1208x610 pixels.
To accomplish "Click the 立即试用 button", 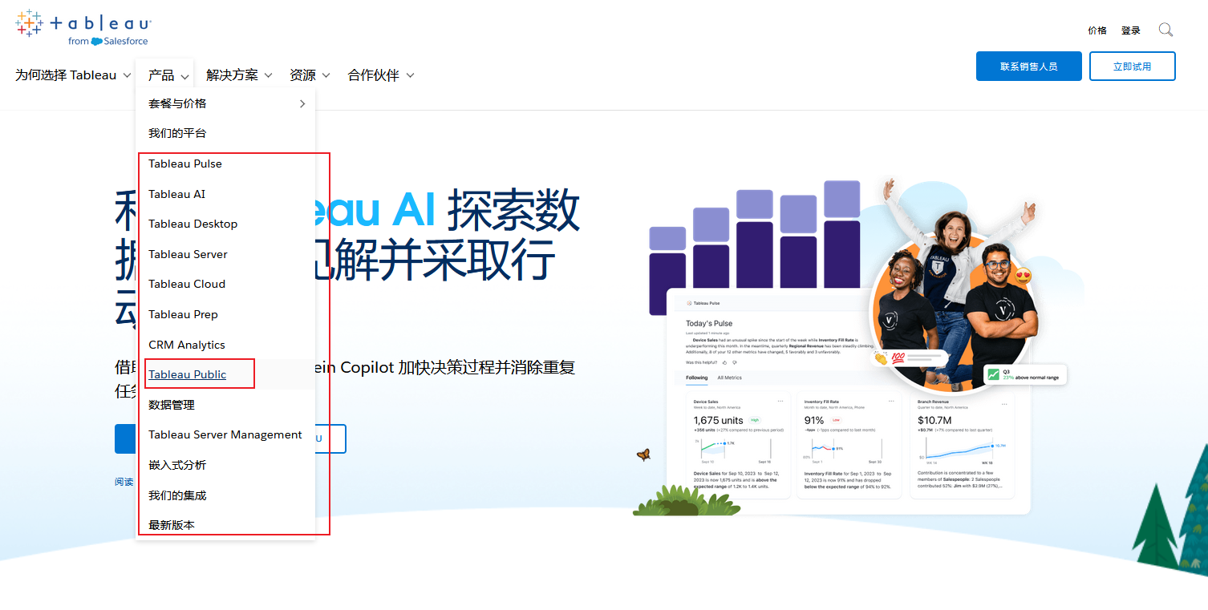I will (x=1133, y=67).
